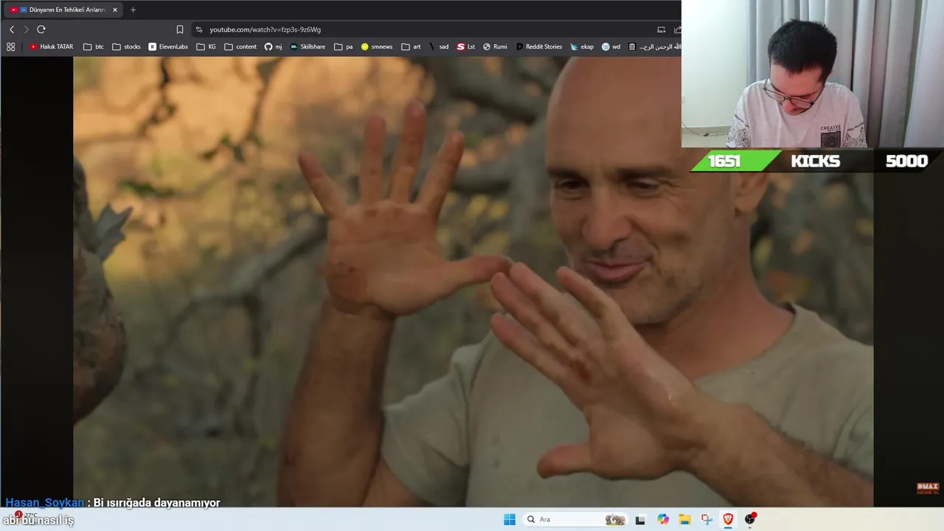Expand the content bookmark folder
The image size is (944, 531).
point(240,46)
